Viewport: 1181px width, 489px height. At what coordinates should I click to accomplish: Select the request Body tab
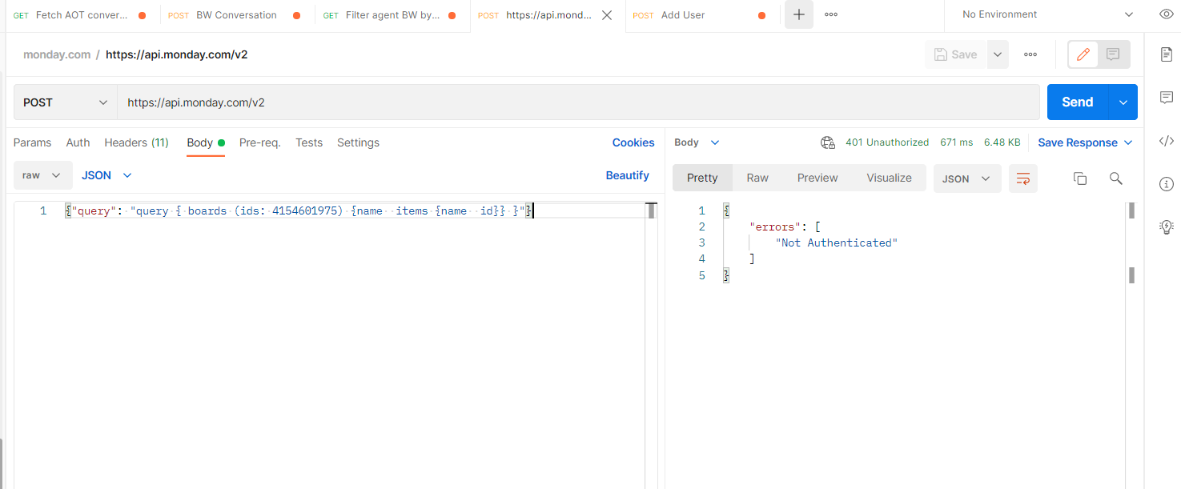coord(205,142)
